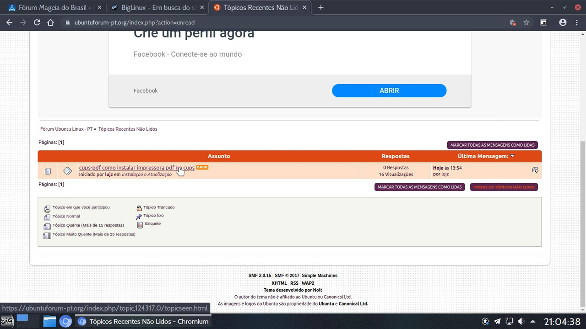Open the Chromium profile avatar
The image size is (586, 329).
tap(563, 22)
